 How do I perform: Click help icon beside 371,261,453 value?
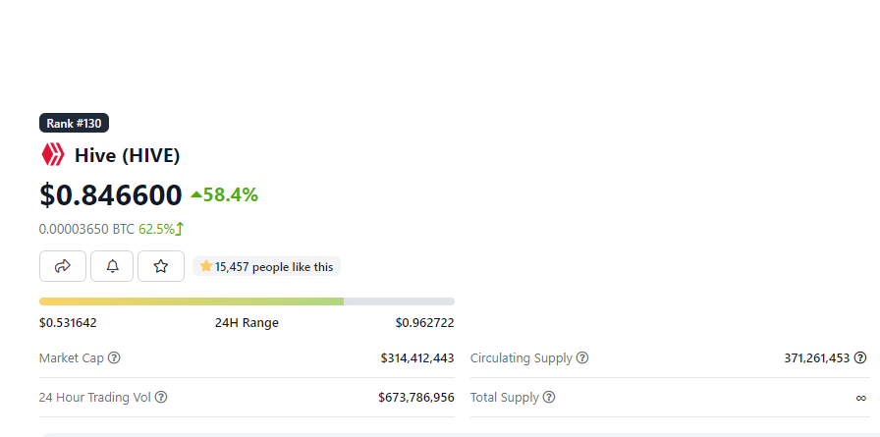860,357
